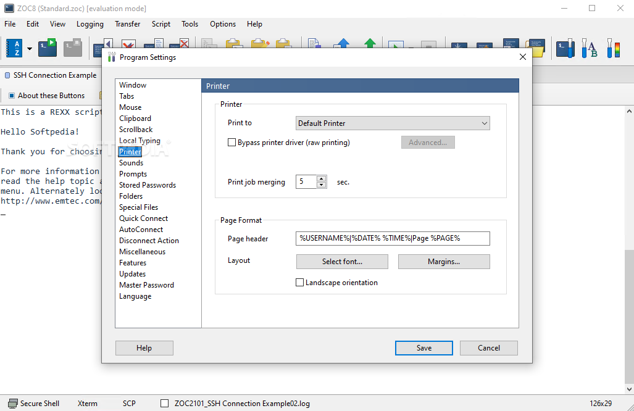
Task: Open the File menu
Action: pos(10,24)
